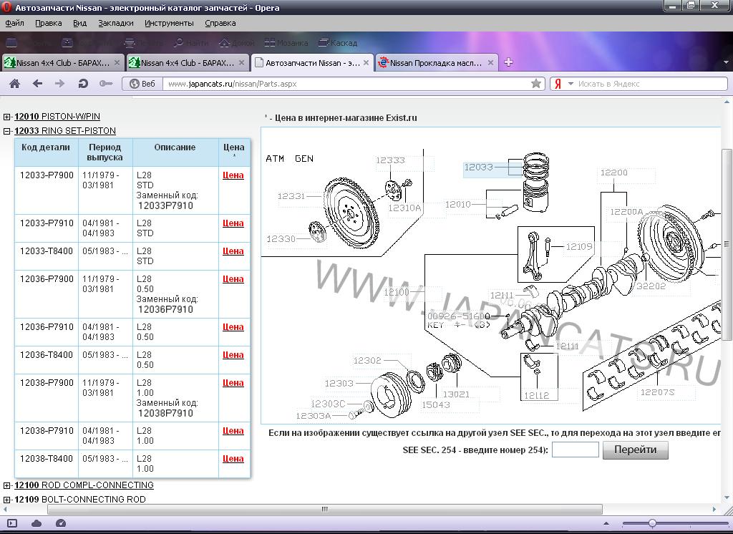
Task: Open the Веб site info badge
Action: click(x=142, y=84)
